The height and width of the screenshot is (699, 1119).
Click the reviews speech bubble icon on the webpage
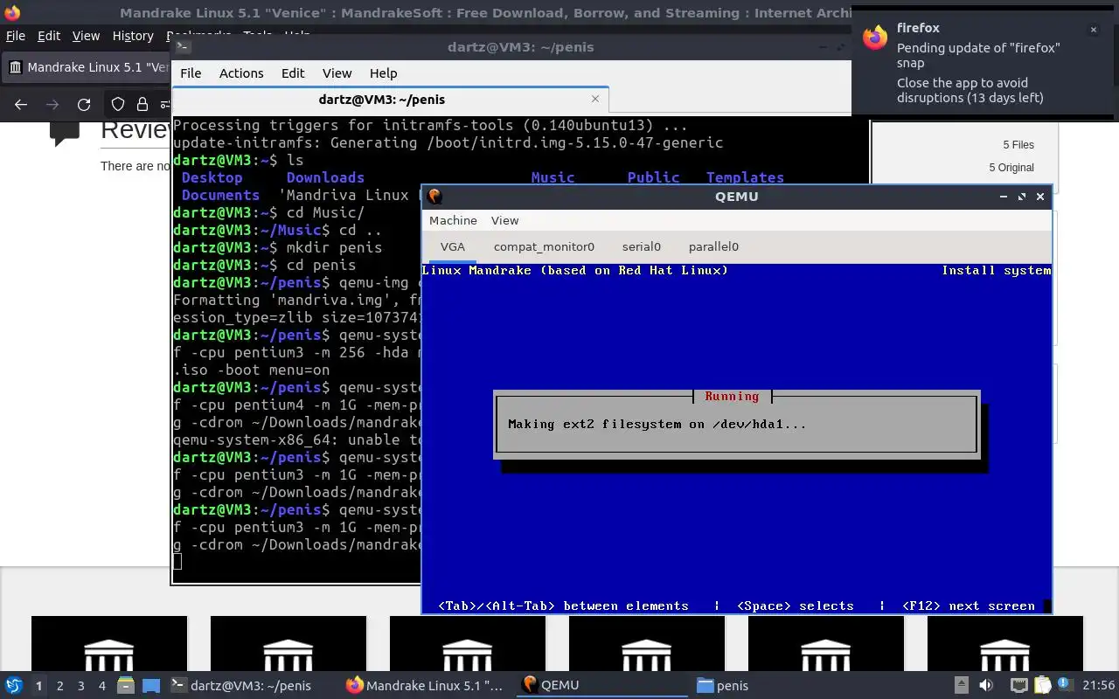[65, 135]
